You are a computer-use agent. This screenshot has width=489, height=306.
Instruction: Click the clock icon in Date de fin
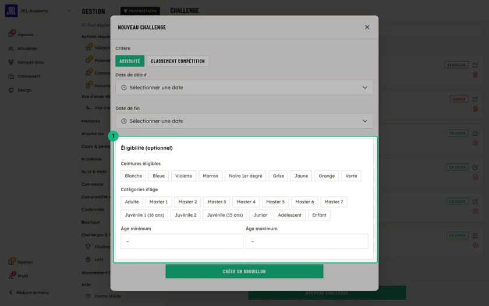[124, 121]
